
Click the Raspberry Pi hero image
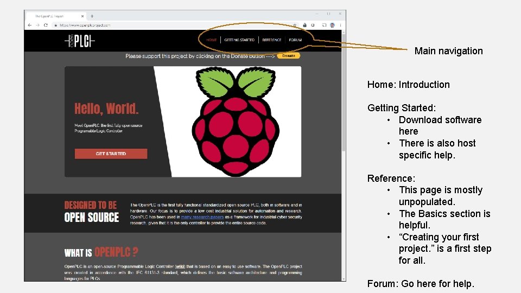point(235,121)
